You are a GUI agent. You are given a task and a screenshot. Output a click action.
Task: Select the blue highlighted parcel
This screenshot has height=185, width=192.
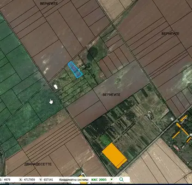[75, 69]
